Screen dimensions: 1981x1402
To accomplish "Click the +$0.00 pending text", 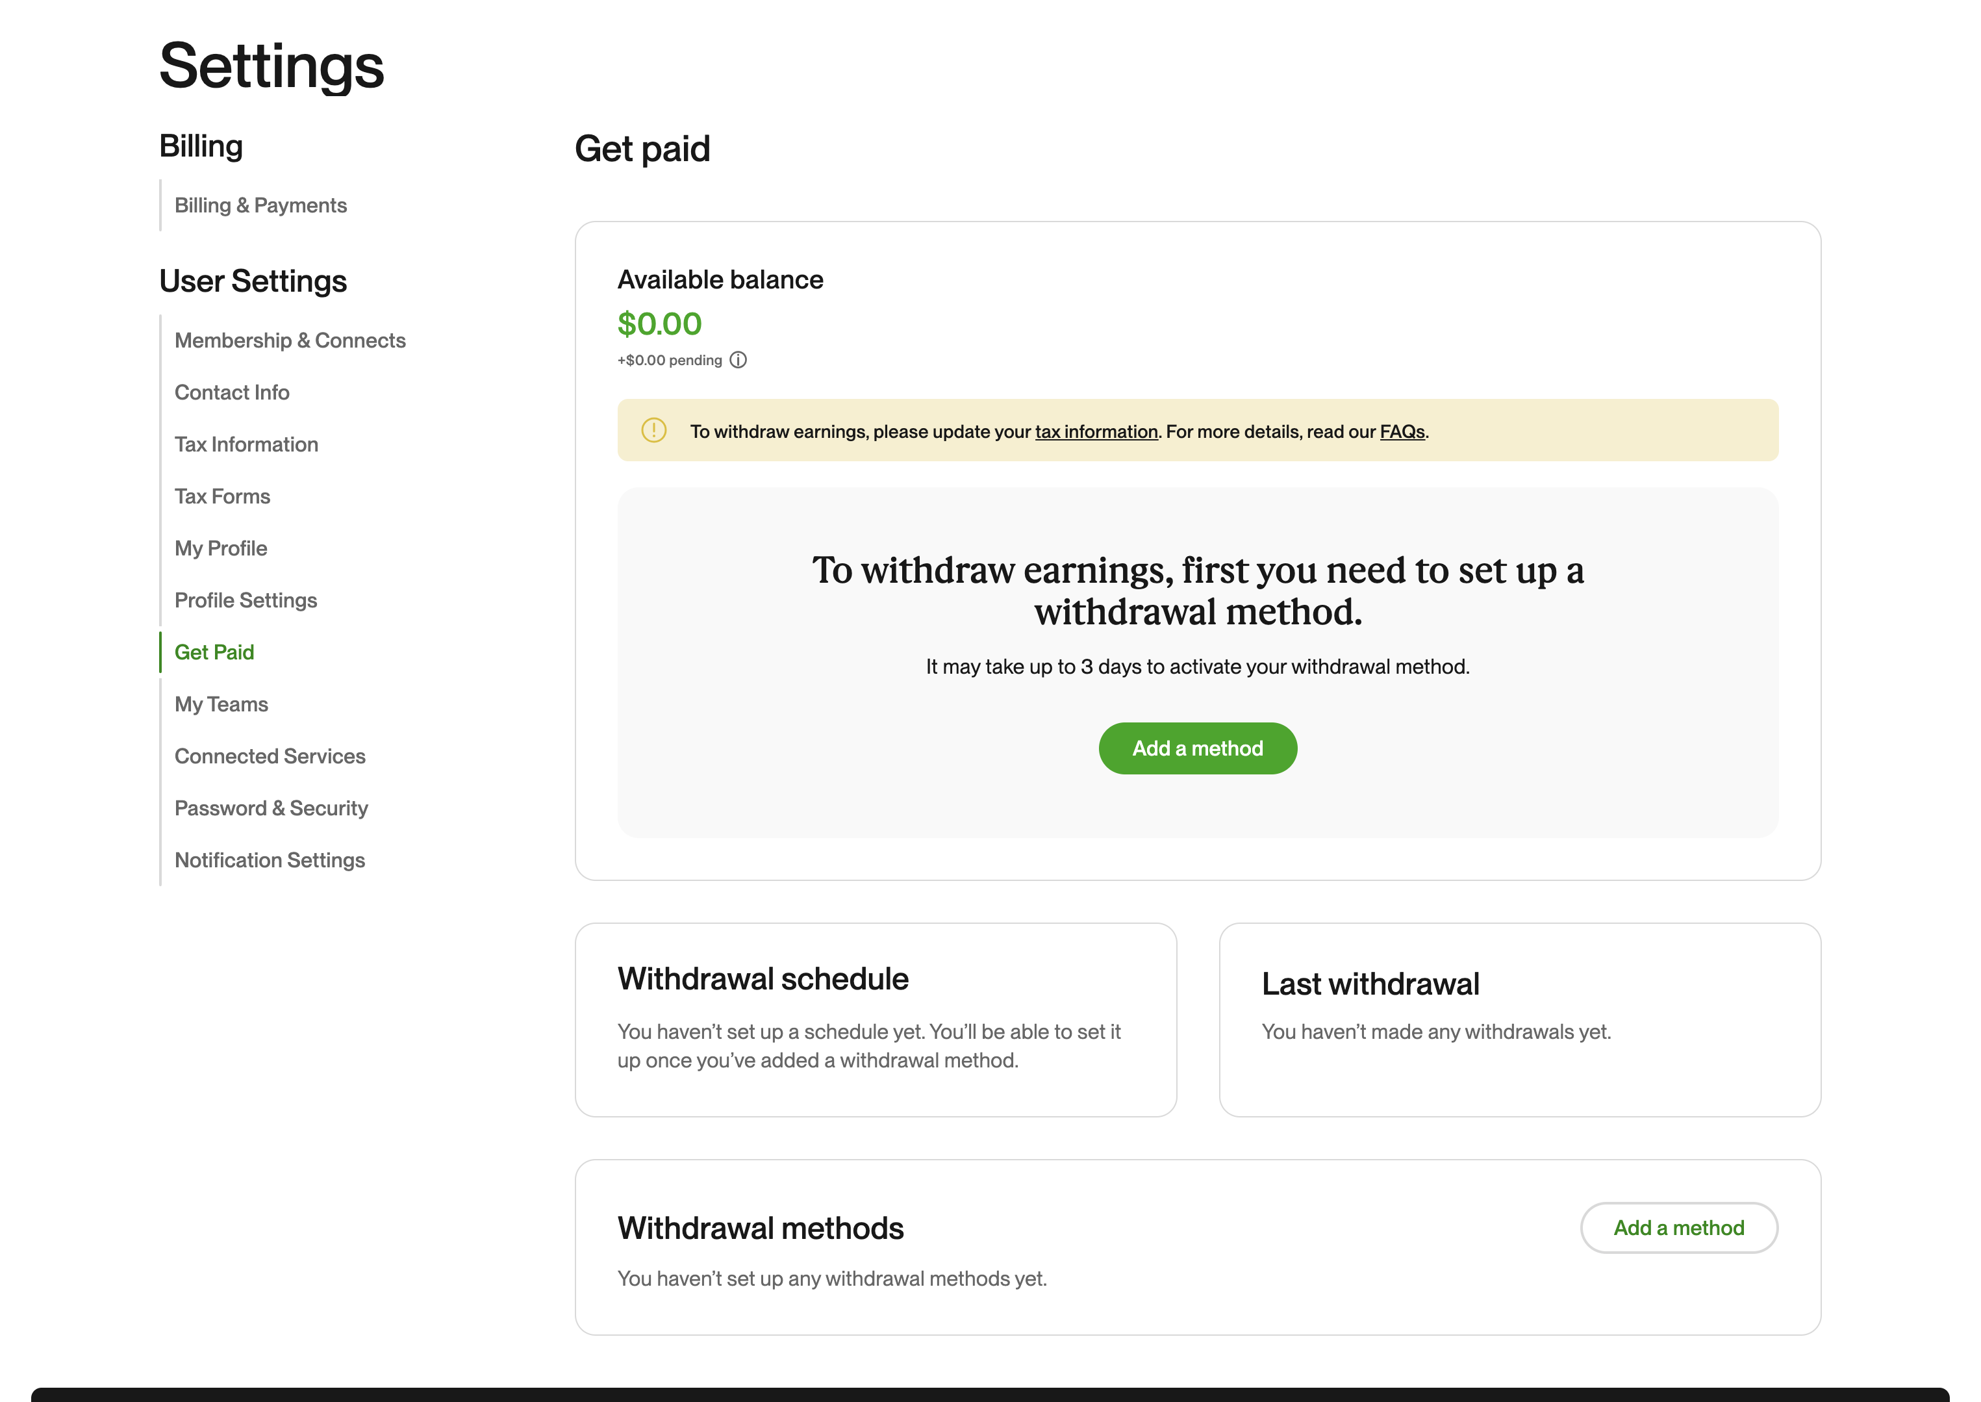I will 670,360.
